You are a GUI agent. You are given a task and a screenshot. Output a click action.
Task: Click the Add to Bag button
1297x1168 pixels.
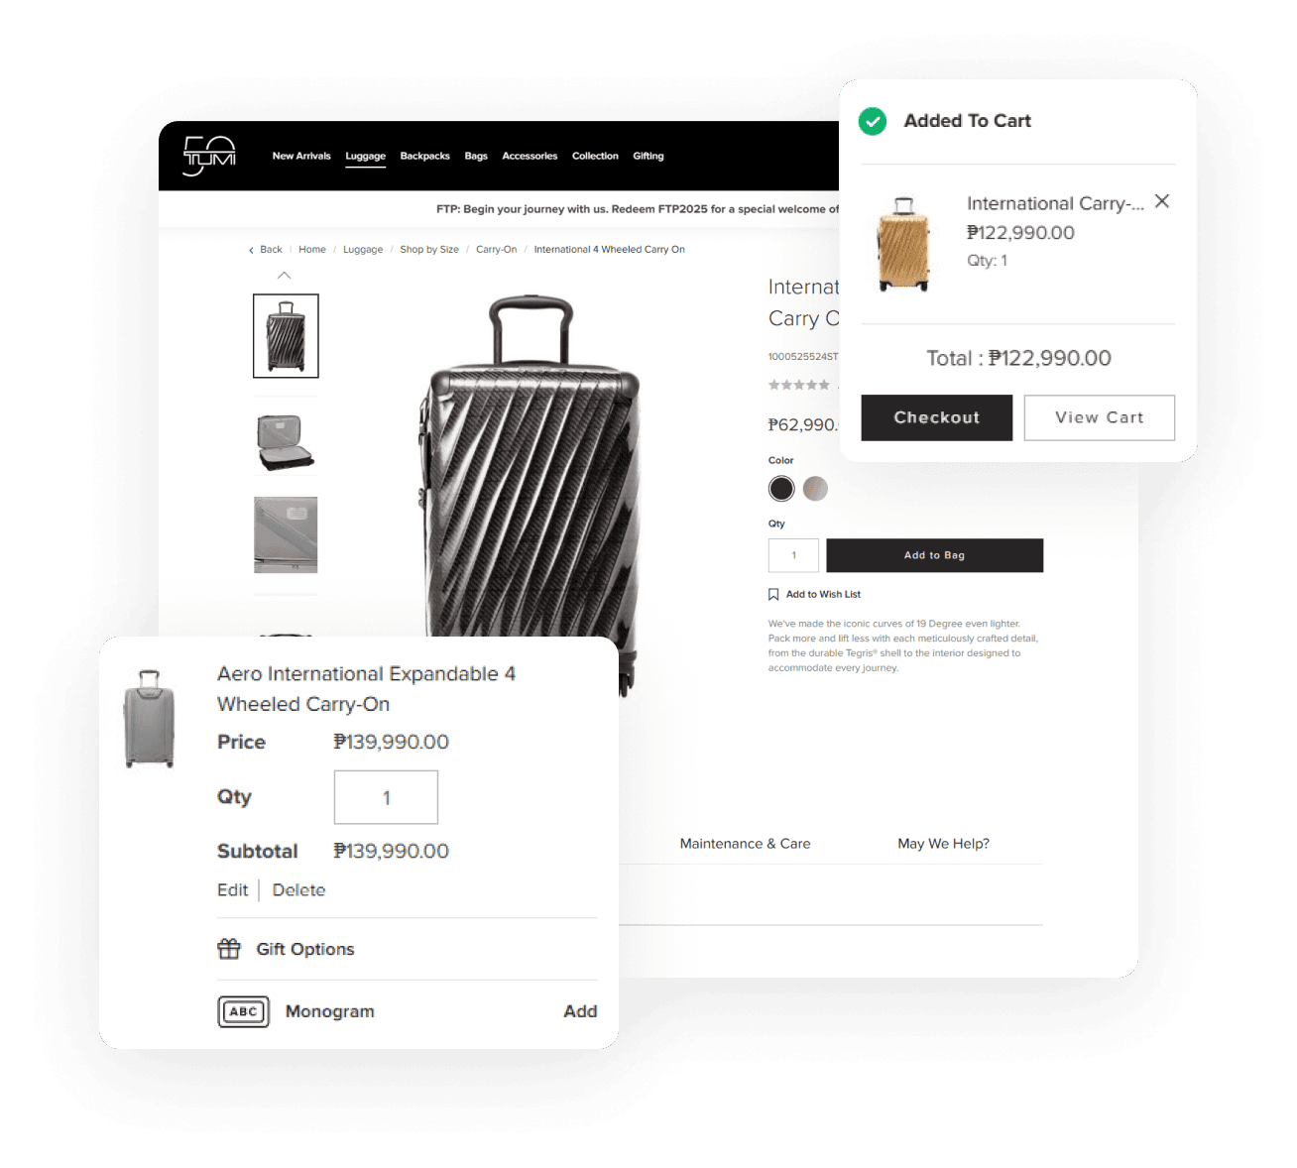(x=934, y=555)
